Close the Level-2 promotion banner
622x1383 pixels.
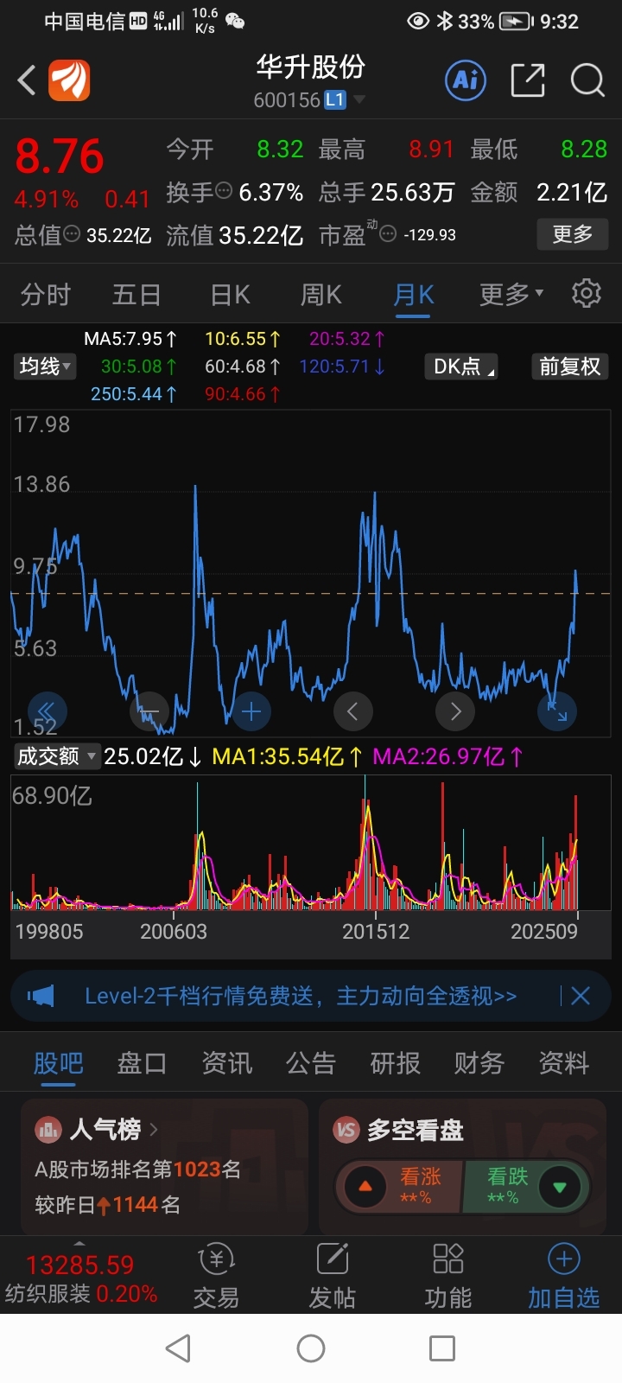(581, 996)
